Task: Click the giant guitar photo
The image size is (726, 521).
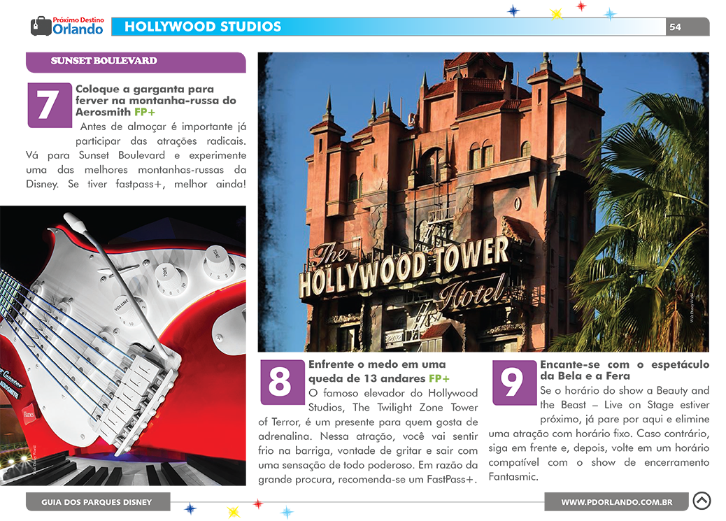Action: 123,345
